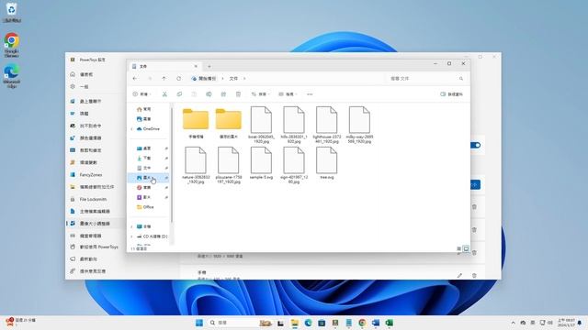This screenshot has width=588, height=330.
Task: Switch to details list view in status bar
Action: click(458, 248)
